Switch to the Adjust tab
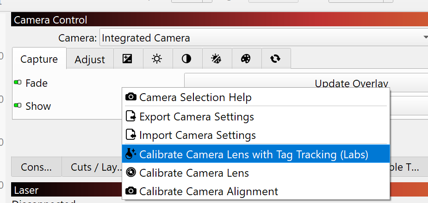Screen dimensions: 428x203 point(90,59)
